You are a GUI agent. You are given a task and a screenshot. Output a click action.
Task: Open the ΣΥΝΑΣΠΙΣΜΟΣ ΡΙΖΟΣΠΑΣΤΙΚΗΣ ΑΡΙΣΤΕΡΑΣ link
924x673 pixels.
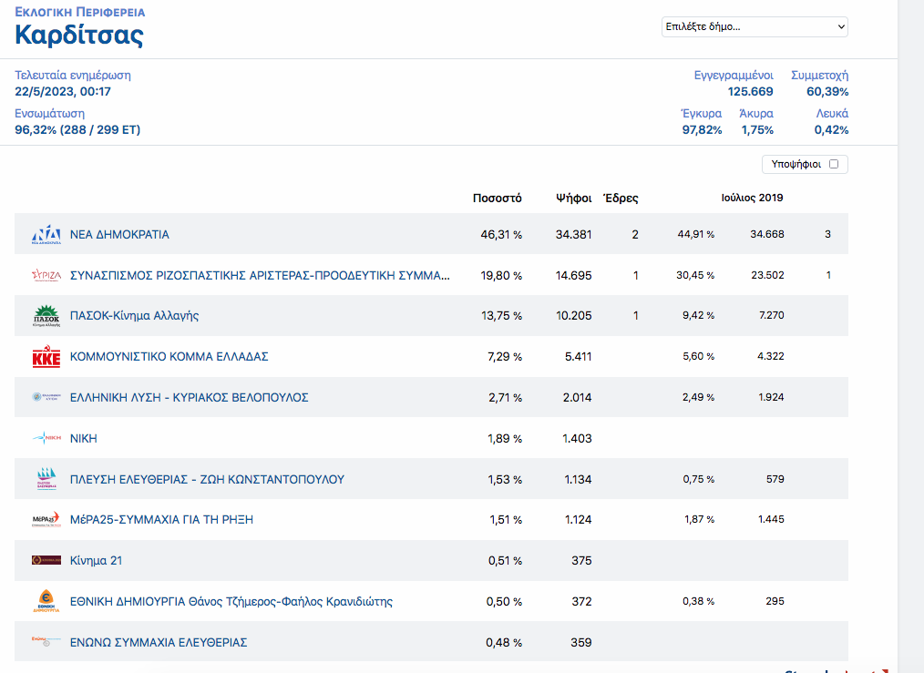tap(260, 275)
